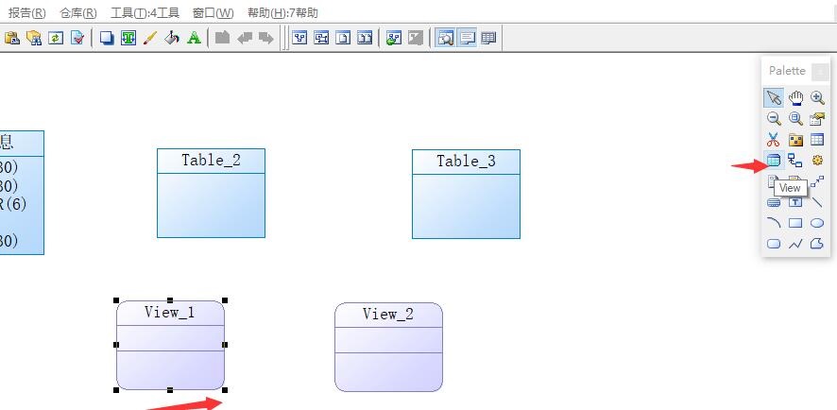This screenshot has width=837, height=410.
Task: Click the Zoom Out palette tool
Action: 774,119
